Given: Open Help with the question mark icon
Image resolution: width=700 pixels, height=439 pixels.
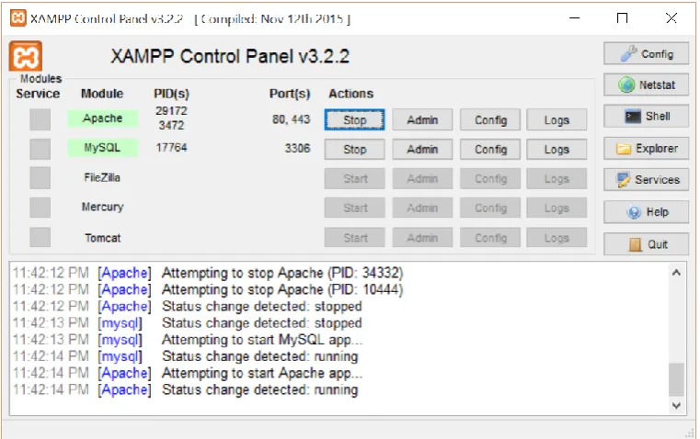Looking at the screenshot, I should click(646, 212).
